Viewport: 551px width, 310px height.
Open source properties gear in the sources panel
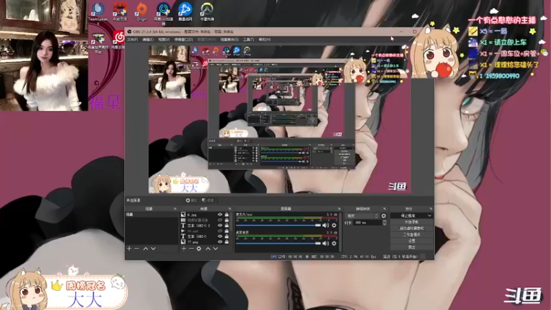[199, 249]
